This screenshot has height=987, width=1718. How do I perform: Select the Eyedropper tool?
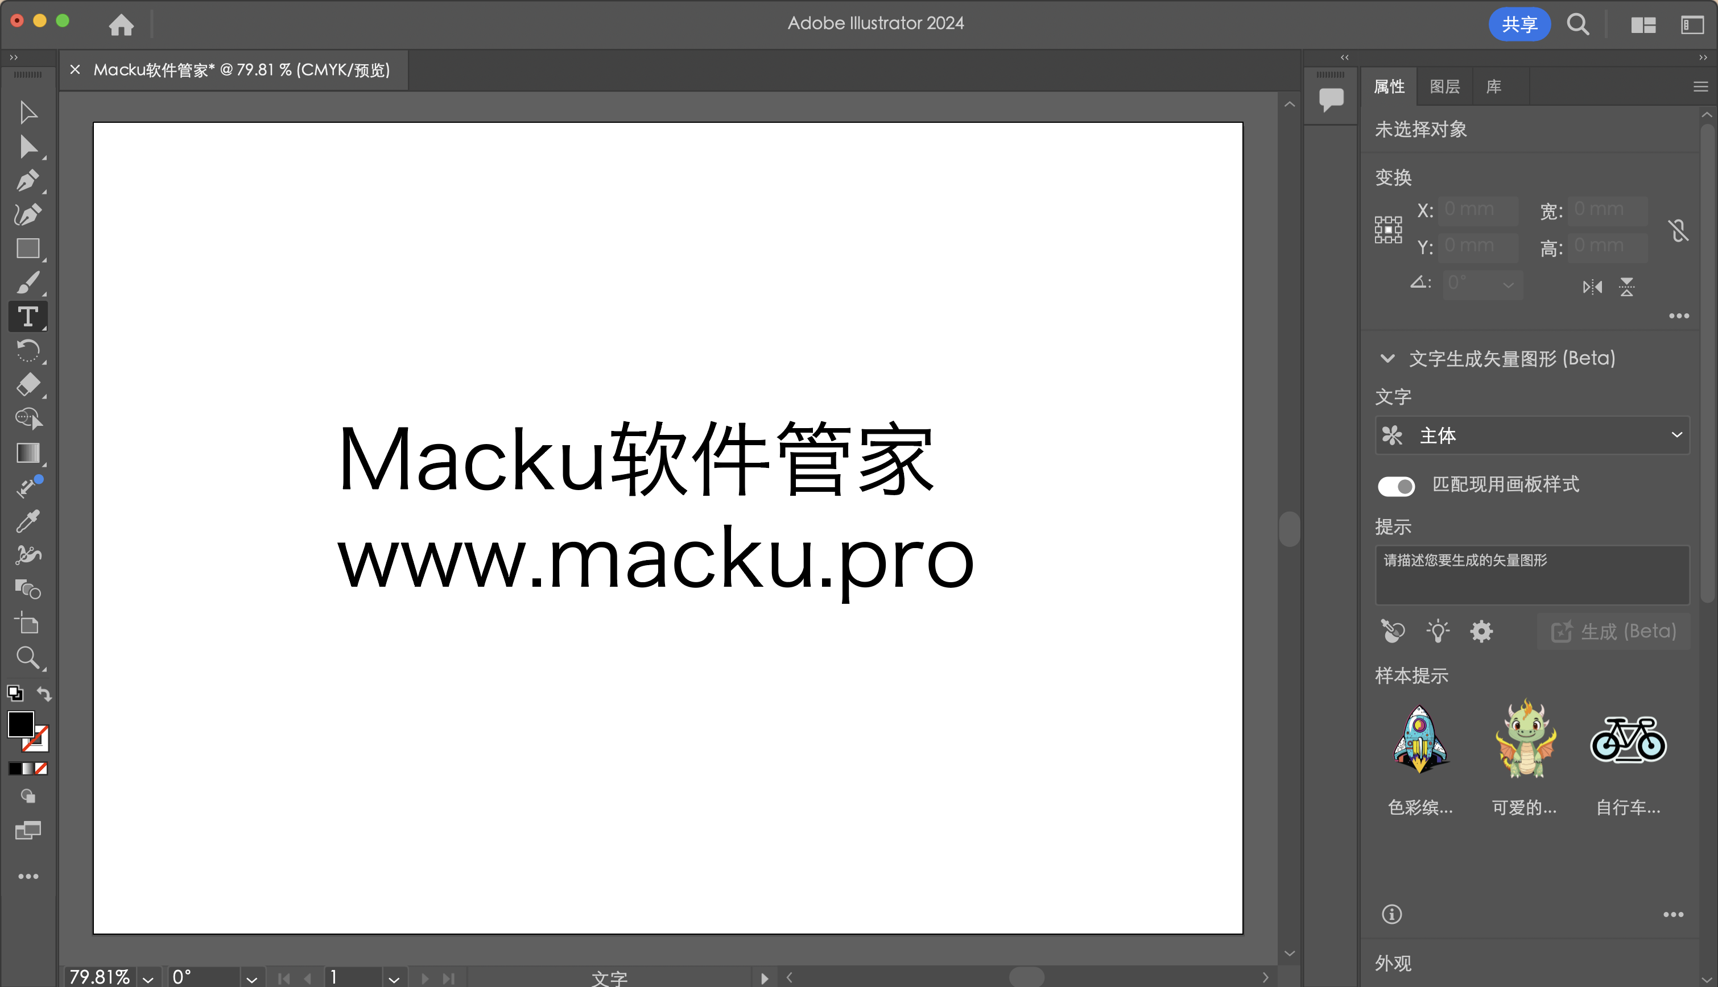pyautogui.click(x=28, y=521)
